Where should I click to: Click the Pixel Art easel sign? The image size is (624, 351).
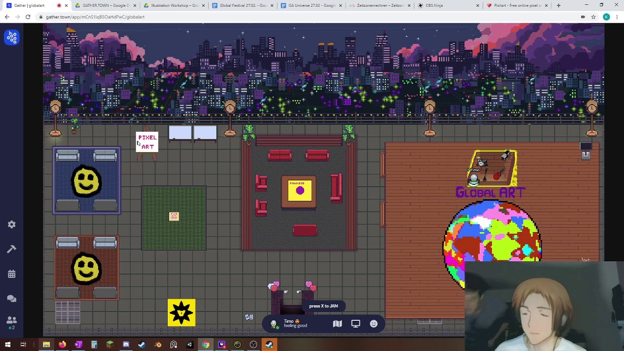click(x=147, y=142)
